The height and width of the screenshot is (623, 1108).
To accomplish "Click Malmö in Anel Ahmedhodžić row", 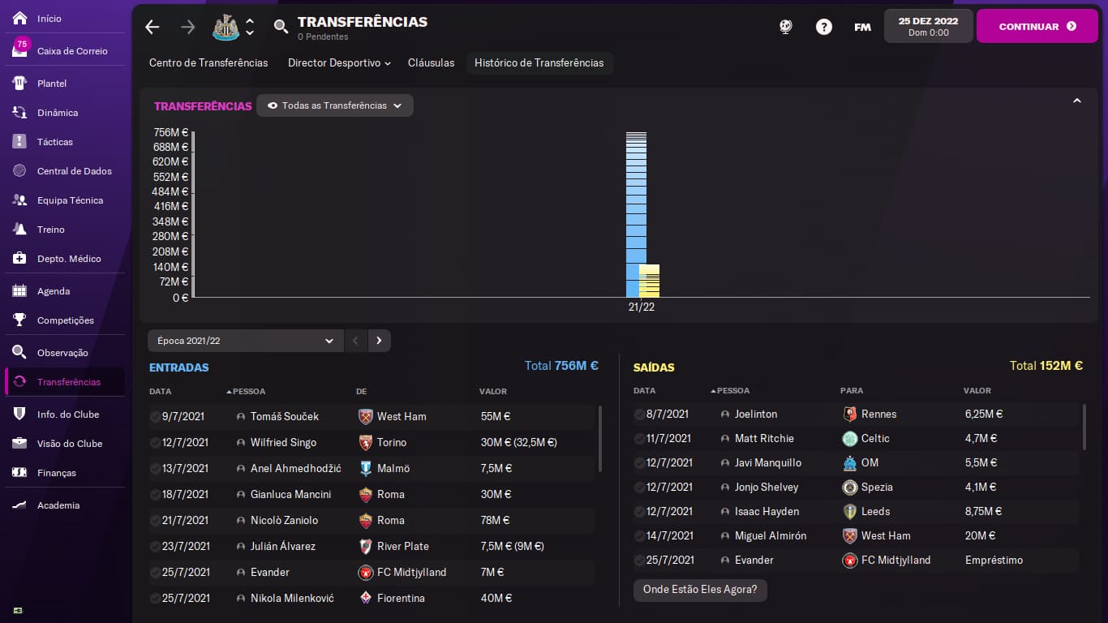I will click(x=393, y=468).
